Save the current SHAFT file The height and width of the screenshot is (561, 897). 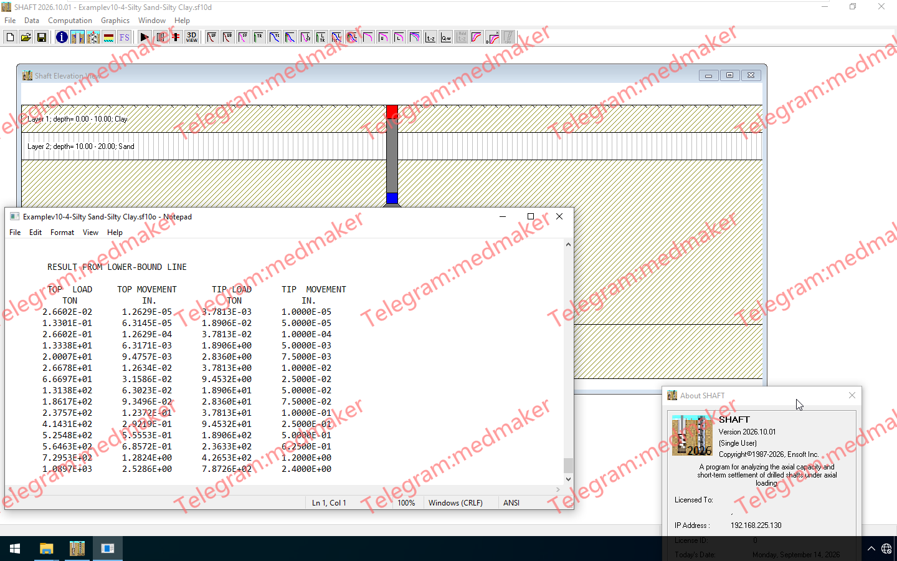[x=42, y=37]
